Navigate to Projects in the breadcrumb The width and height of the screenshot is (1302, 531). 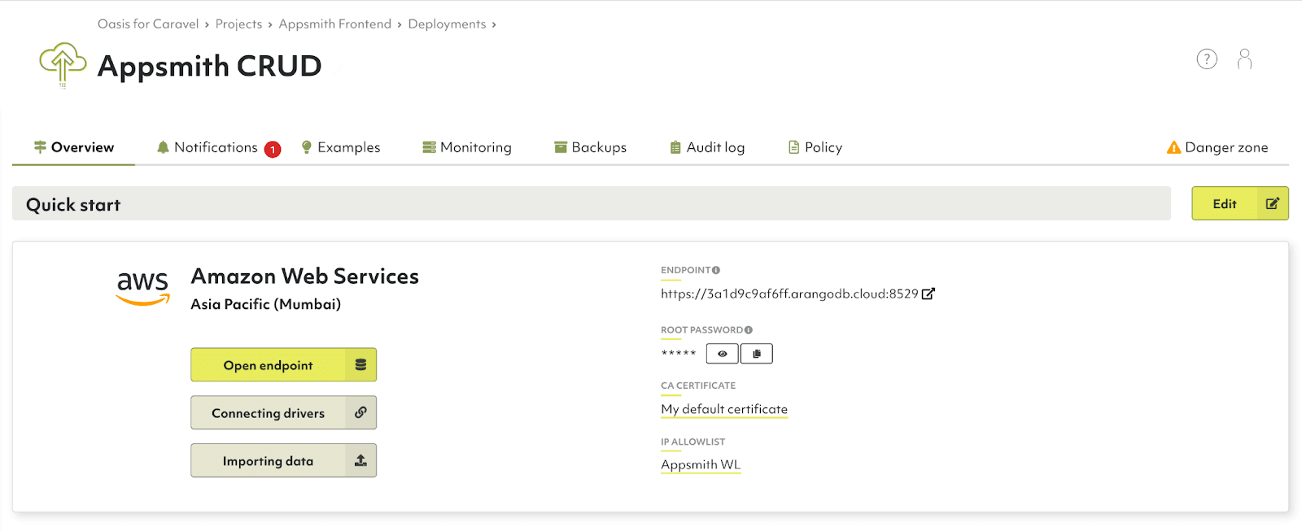tap(238, 24)
